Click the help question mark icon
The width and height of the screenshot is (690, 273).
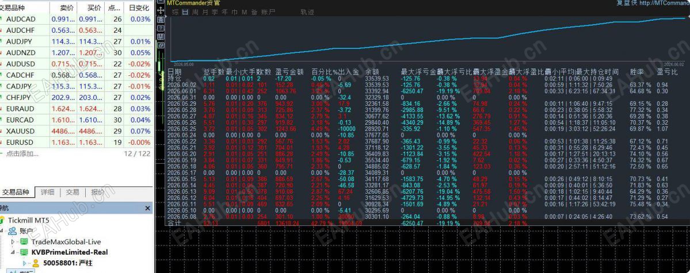161,28
